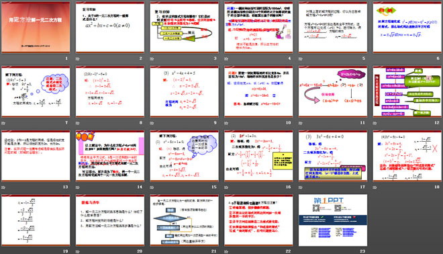Click slide number "16" label

(x=288, y=187)
